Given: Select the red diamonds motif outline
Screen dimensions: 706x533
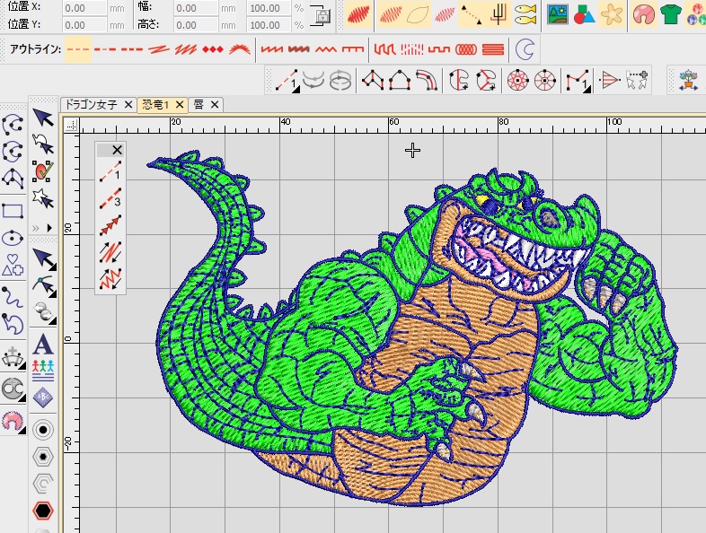Looking at the screenshot, I should click(213, 49).
